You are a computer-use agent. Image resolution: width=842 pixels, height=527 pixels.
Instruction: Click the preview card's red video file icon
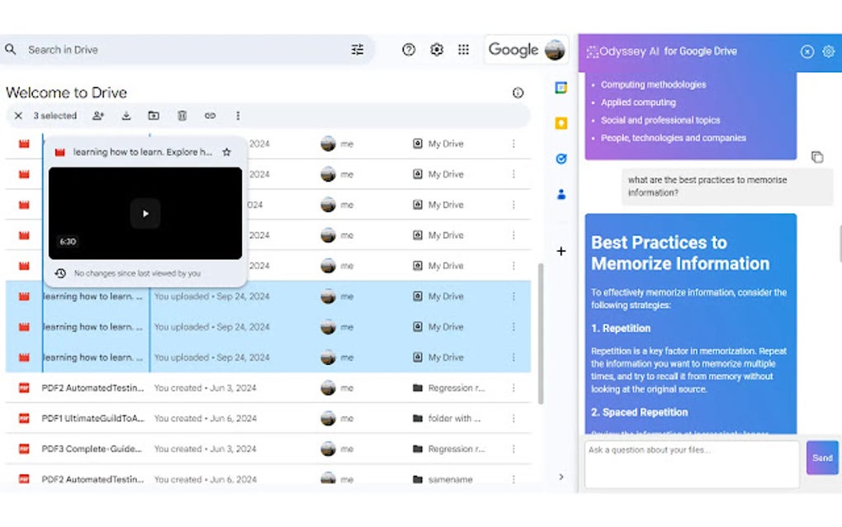(59, 153)
